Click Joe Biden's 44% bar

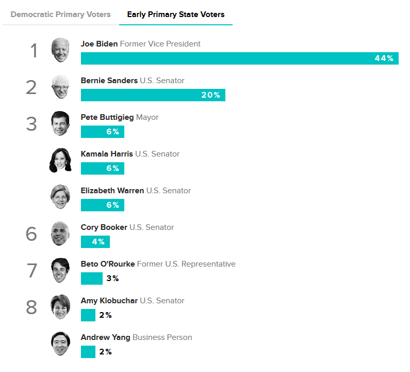[x=239, y=58]
